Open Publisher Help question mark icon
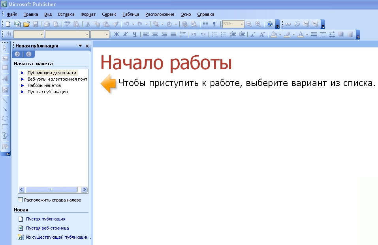 270,24
